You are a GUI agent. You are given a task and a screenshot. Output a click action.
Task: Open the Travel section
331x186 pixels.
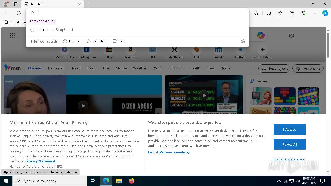211,68
